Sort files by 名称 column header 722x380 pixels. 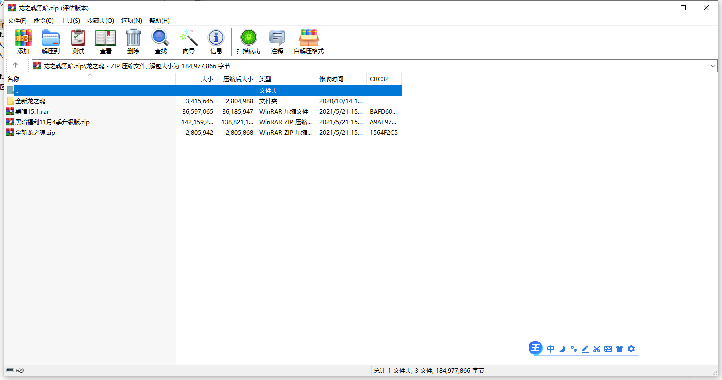[13, 79]
